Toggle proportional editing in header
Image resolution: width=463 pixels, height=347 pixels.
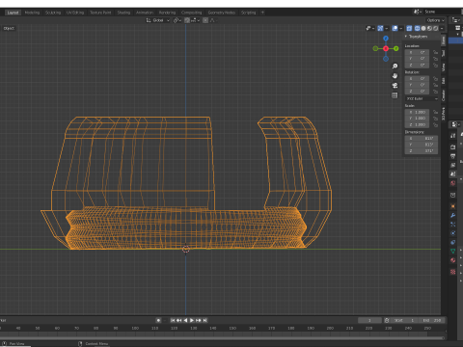[205, 20]
